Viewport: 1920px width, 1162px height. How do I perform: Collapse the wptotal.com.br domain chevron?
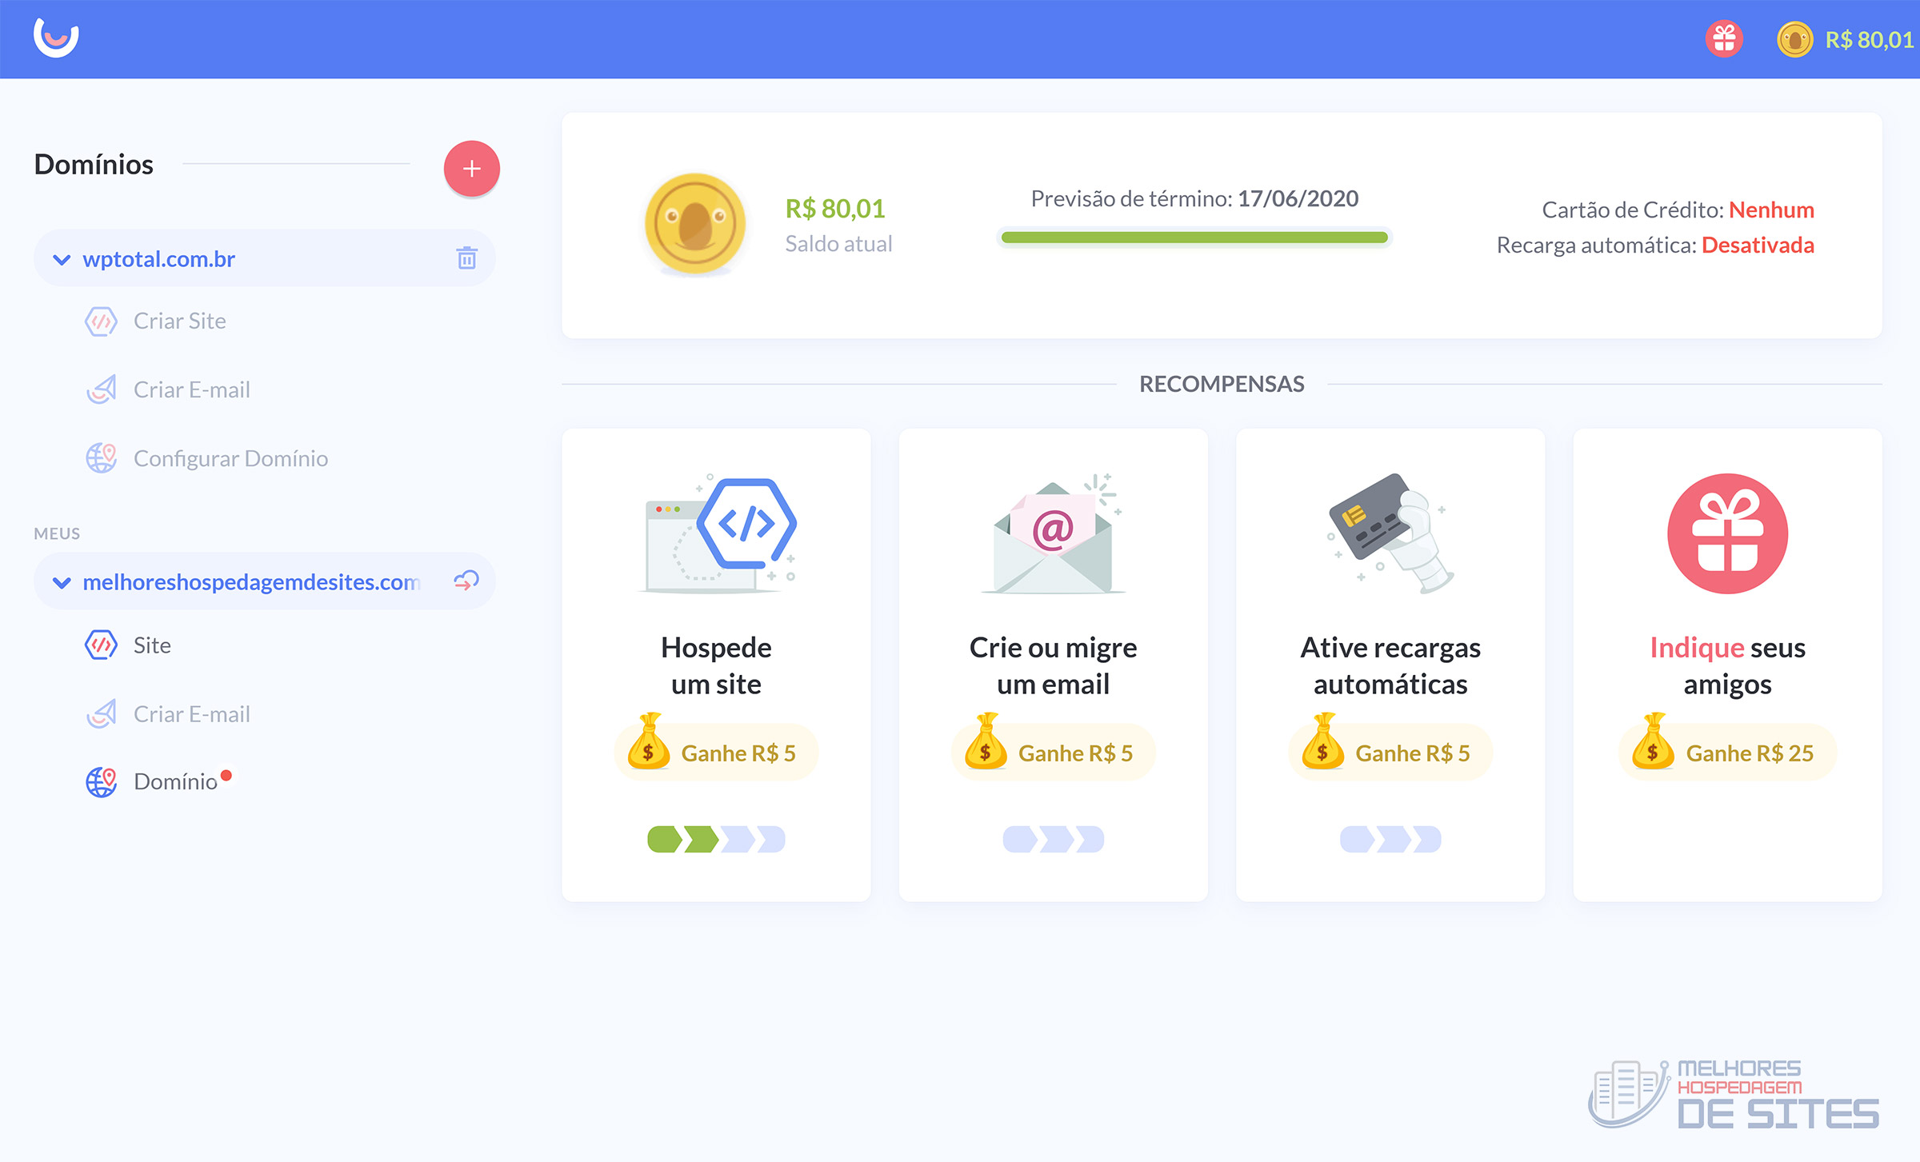62,260
